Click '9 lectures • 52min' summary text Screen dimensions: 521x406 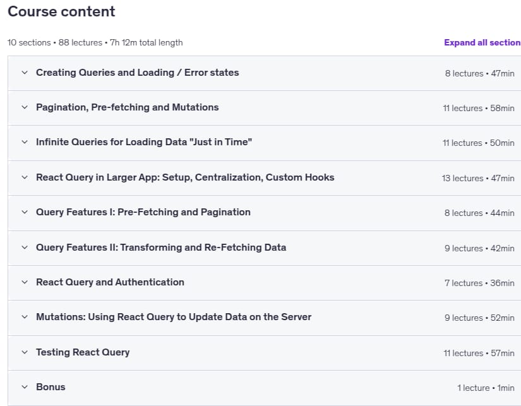point(479,318)
